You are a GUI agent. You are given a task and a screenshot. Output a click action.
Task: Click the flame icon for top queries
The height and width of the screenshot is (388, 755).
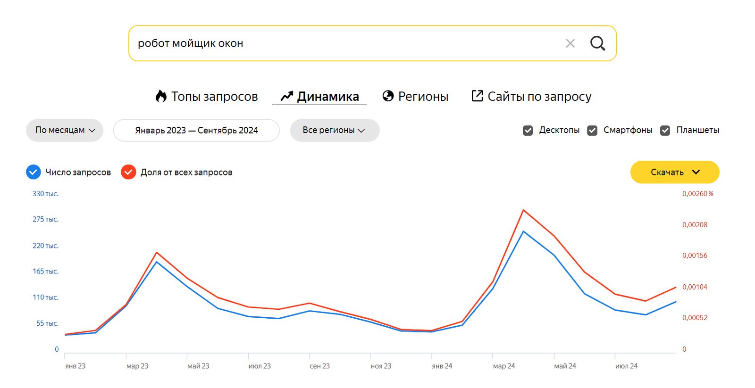point(161,96)
